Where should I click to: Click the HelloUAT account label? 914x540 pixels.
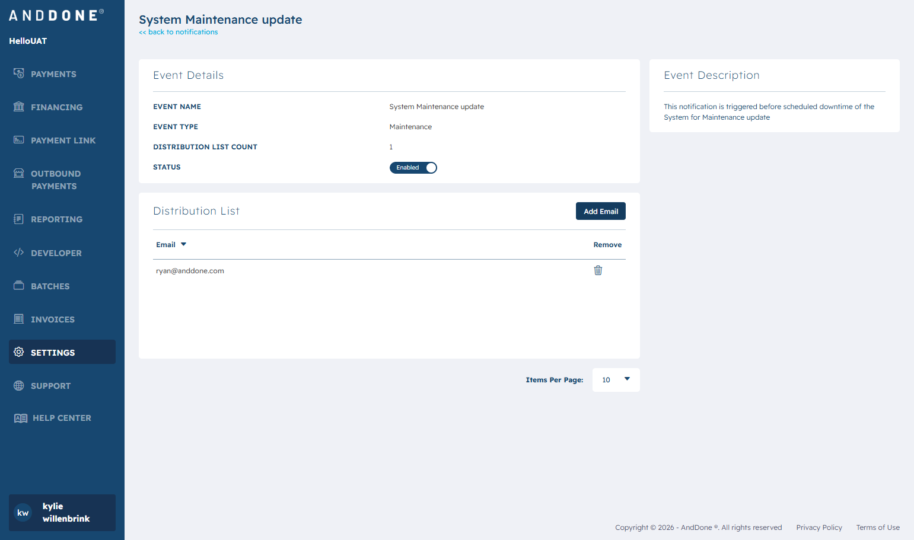point(28,41)
